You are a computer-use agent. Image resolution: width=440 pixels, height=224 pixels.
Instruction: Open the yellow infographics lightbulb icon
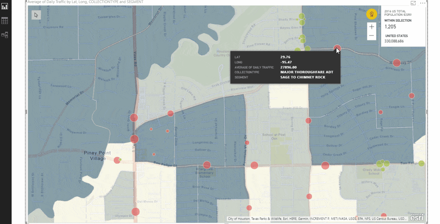[x=371, y=14]
